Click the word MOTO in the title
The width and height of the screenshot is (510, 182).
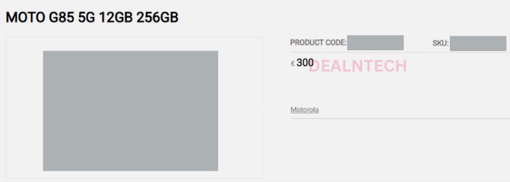25,18
